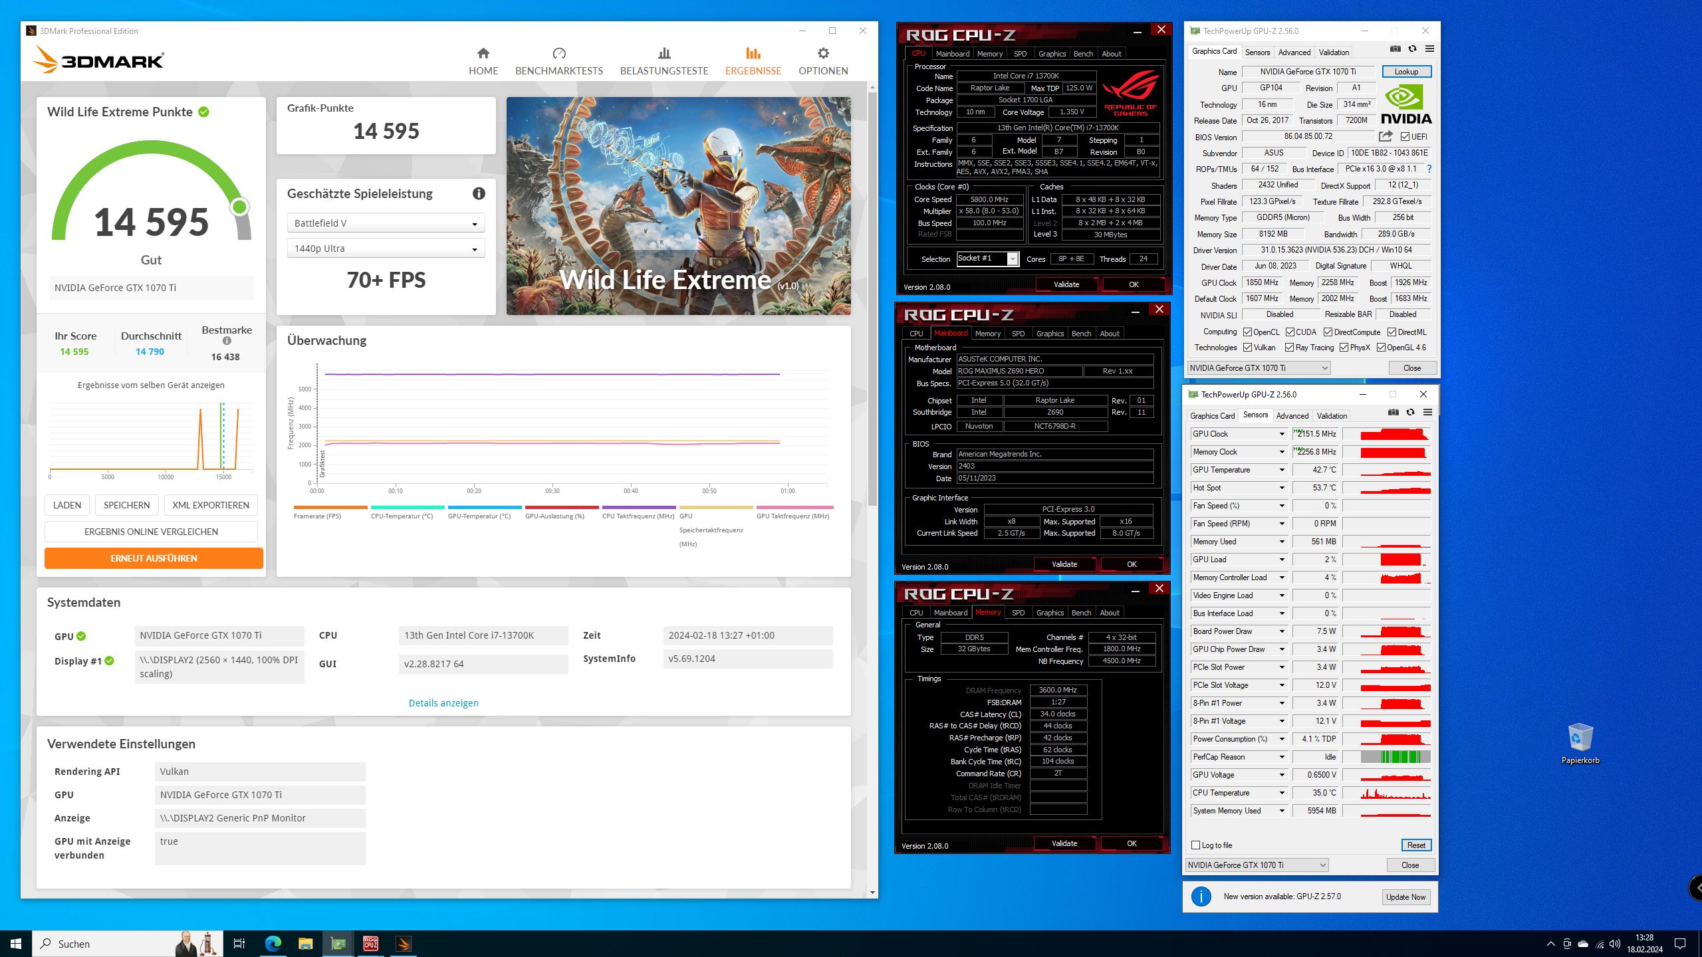Open the Windows Start menu

(16, 944)
